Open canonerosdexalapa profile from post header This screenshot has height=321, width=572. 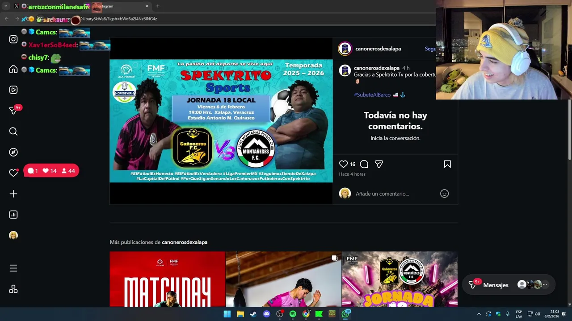378,49
